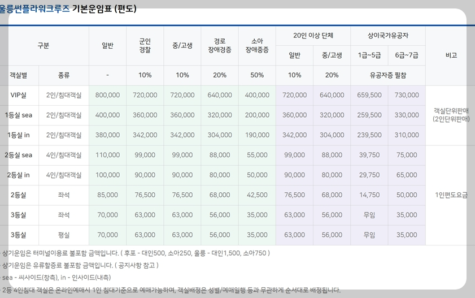Click the '소아 장애중증' column header
475x298 pixels.
coord(257,45)
